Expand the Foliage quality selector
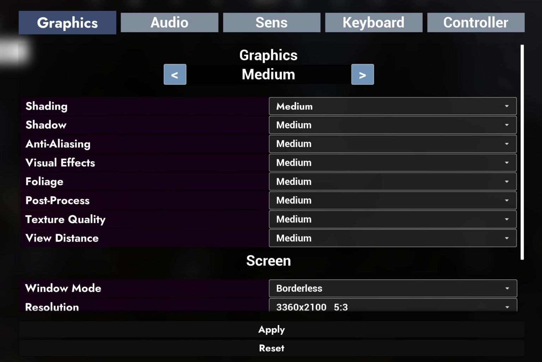 pos(392,181)
